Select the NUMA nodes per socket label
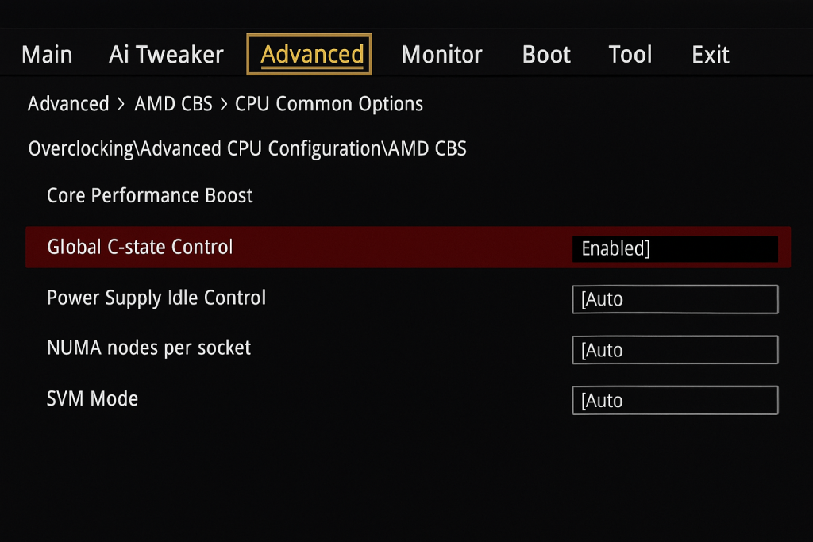Image resolution: width=813 pixels, height=542 pixels. click(148, 348)
